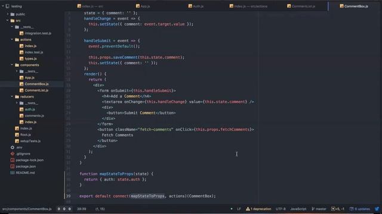Click the package.json file icon
Screen dimensions: 382x214
(x=13, y=166)
